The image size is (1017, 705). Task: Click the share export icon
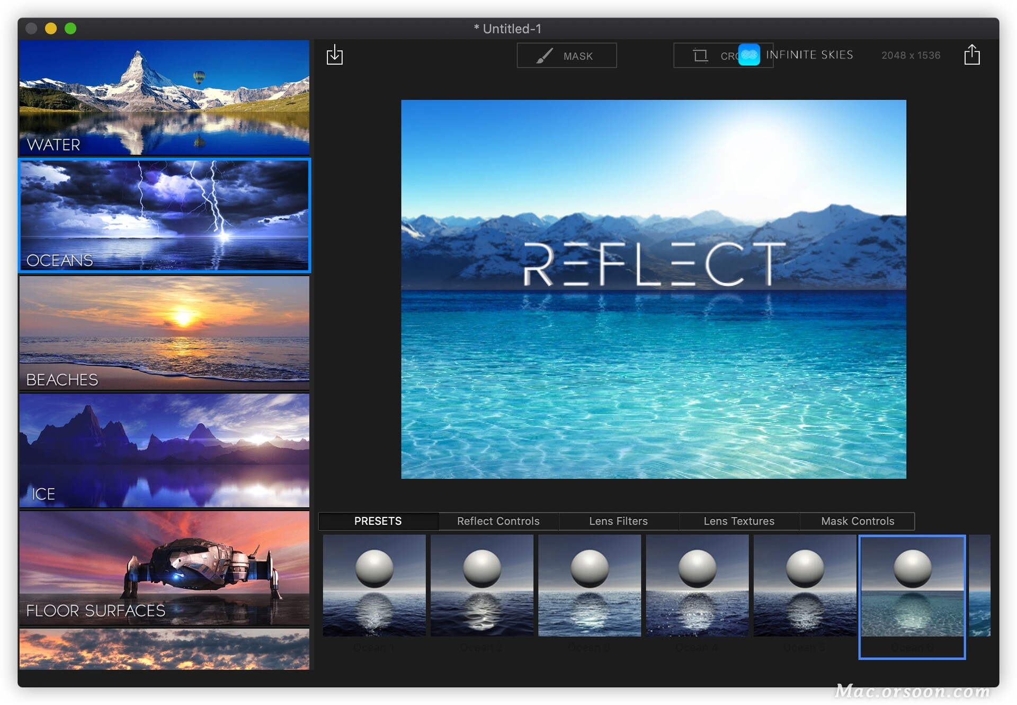(x=971, y=55)
